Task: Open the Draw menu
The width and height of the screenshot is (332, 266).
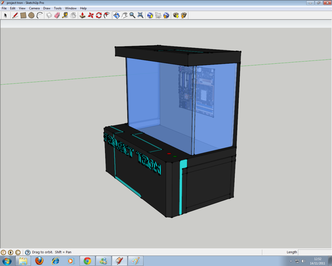Action: tap(47, 8)
